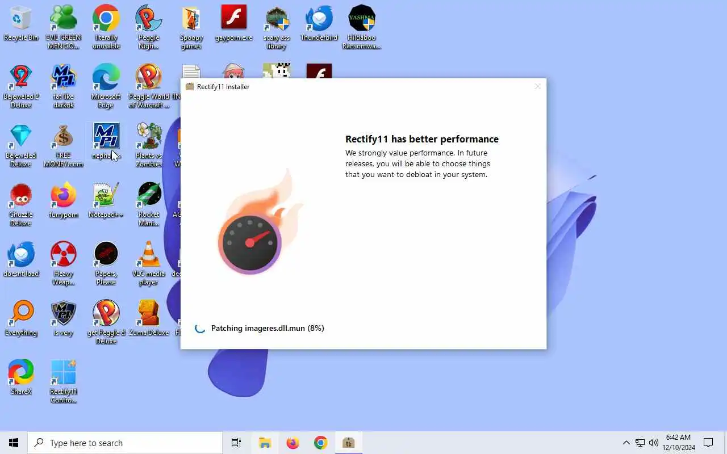727x454 pixels.
Task: Select the Plants vs Zombies shortcut
Action: [149, 145]
